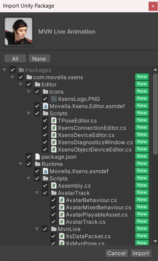Uncheck the Assembly.cs checkbox
This screenshot has width=158, height=261.
pos(45,185)
